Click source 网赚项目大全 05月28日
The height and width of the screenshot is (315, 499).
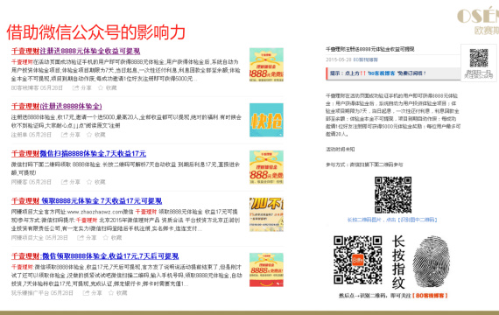point(39,238)
